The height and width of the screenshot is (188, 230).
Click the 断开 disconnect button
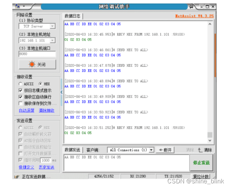[x=165, y=150]
